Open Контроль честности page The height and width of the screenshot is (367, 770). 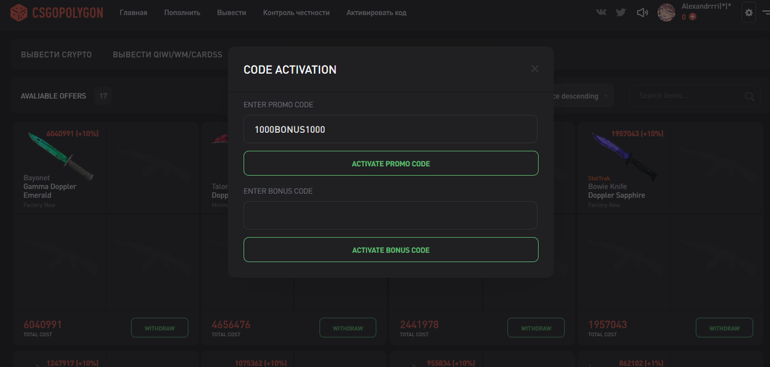[x=296, y=12]
